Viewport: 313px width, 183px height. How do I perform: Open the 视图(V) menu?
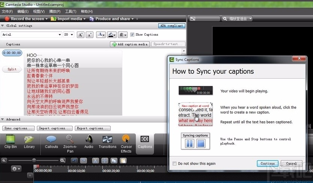coord(39,11)
